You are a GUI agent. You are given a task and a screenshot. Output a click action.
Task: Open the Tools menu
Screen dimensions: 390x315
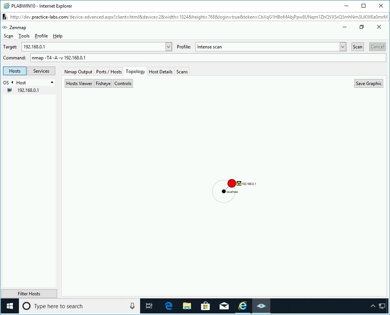24,36
